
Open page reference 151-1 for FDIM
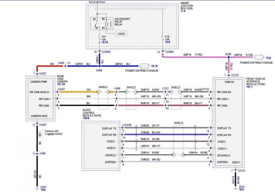coord(249,87)
